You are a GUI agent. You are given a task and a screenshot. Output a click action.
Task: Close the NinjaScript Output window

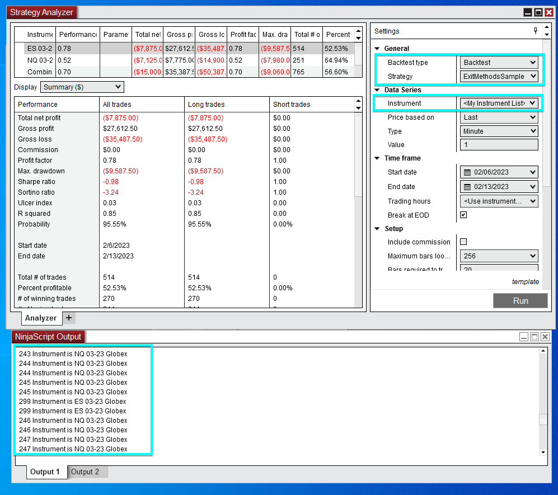(545, 337)
